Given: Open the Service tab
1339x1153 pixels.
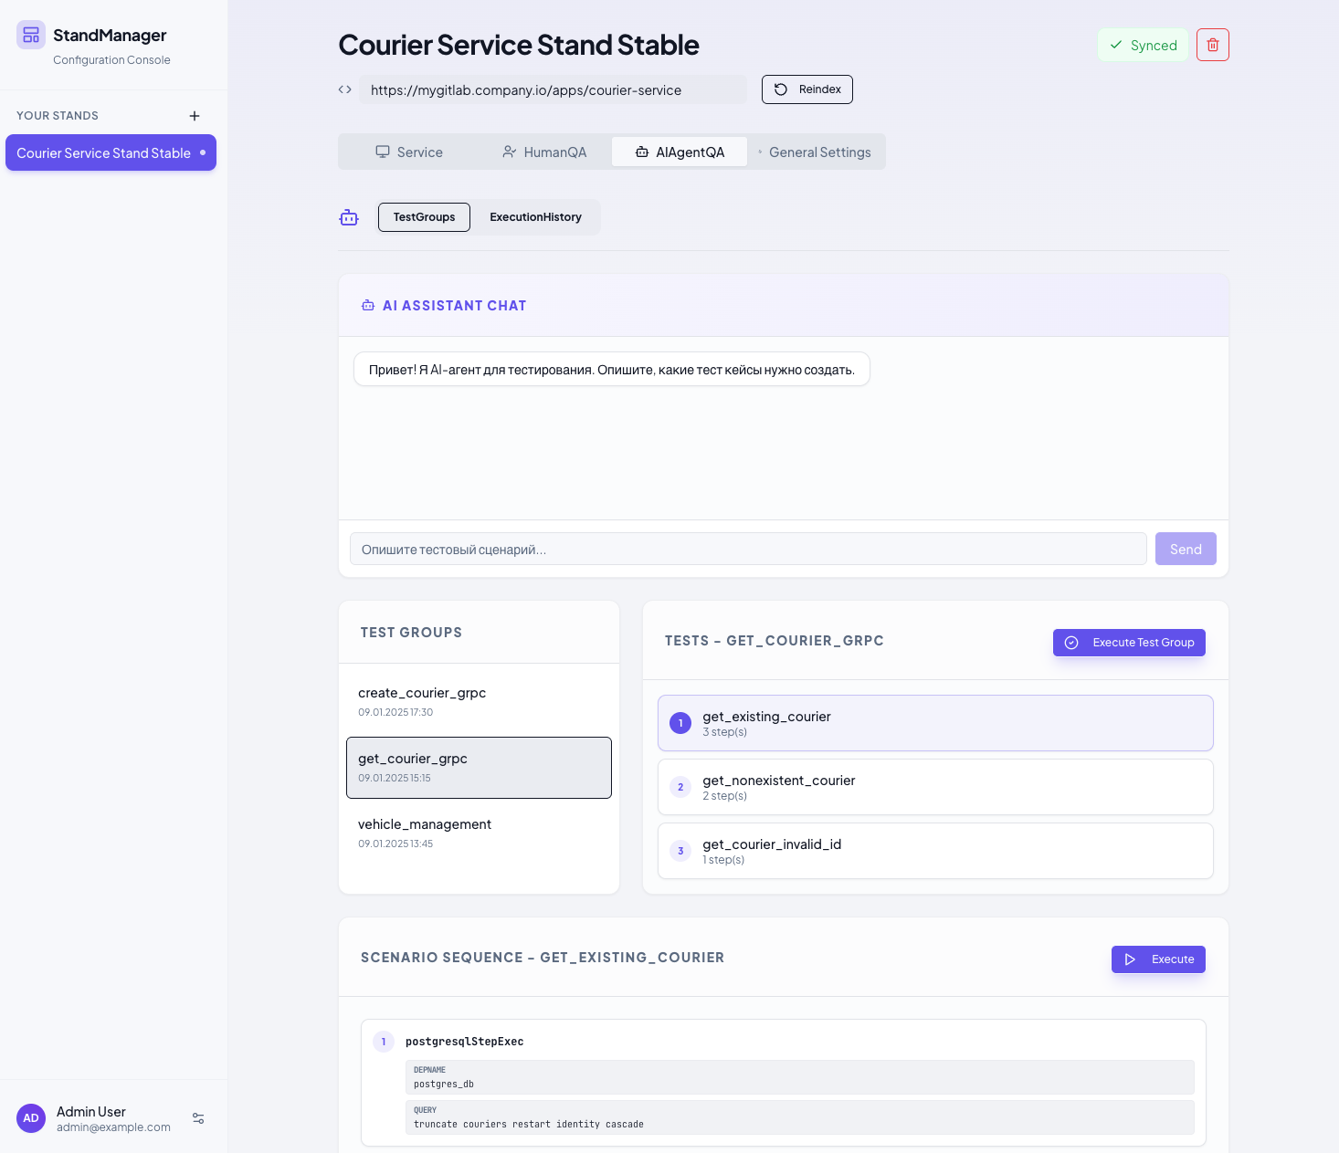Looking at the screenshot, I should point(409,152).
